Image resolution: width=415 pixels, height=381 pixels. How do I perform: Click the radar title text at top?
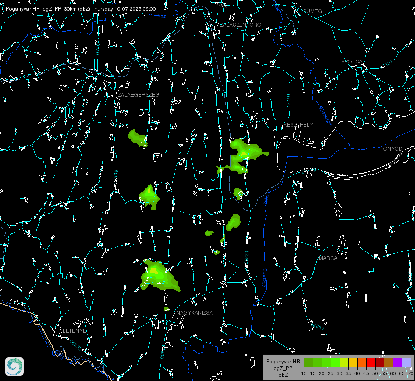pos(81,9)
